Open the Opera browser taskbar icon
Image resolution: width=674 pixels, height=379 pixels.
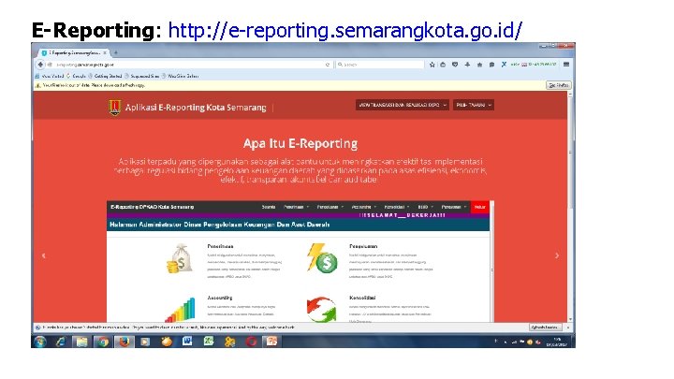pos(251,342)
